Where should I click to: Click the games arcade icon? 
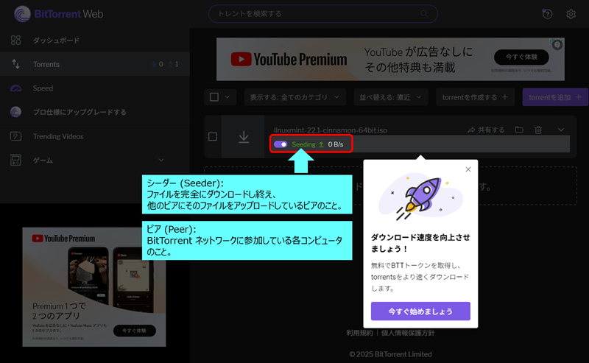pos(15,160)
